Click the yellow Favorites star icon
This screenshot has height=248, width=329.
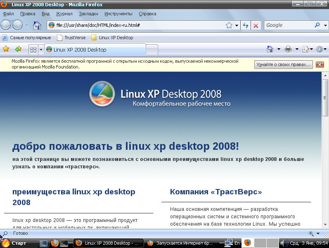[x=6, y=49]
